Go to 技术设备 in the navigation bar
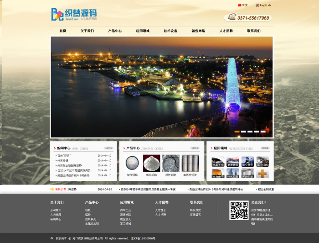Viewport: 319px width, 243px height. (170, 31)
